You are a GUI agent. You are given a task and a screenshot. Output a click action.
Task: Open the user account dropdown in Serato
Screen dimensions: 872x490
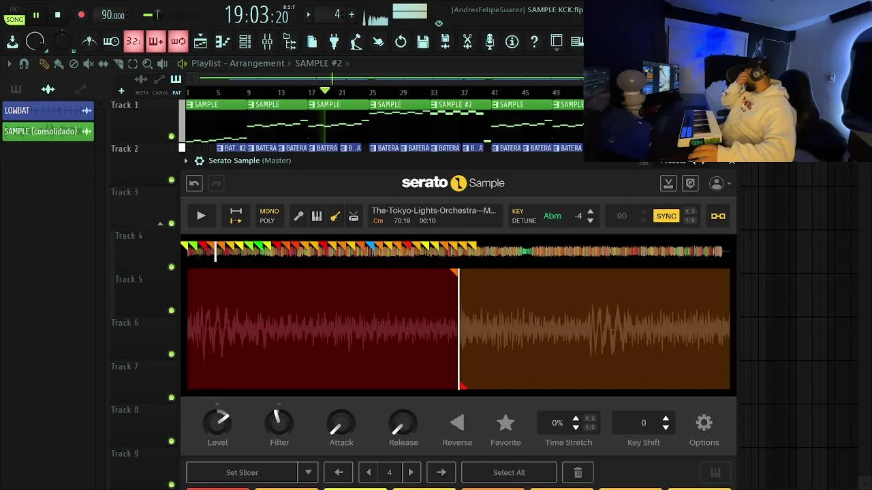pos(720,183)
